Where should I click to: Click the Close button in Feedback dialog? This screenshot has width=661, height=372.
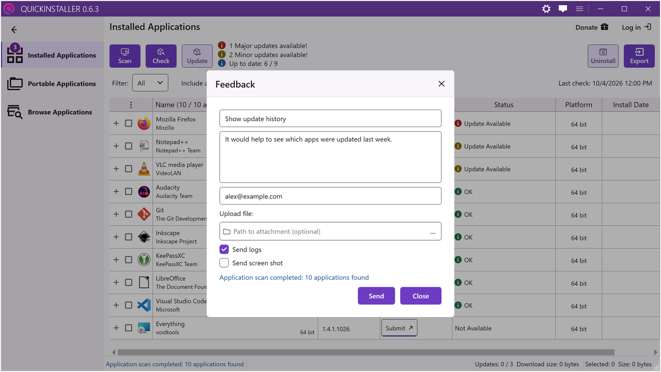coord(421,296)
